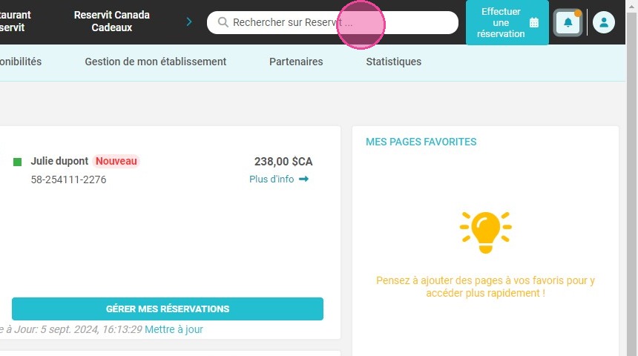Click the vertical page scrollbar
The height and width of the screenshot is (356, 638).
(631, 178)
